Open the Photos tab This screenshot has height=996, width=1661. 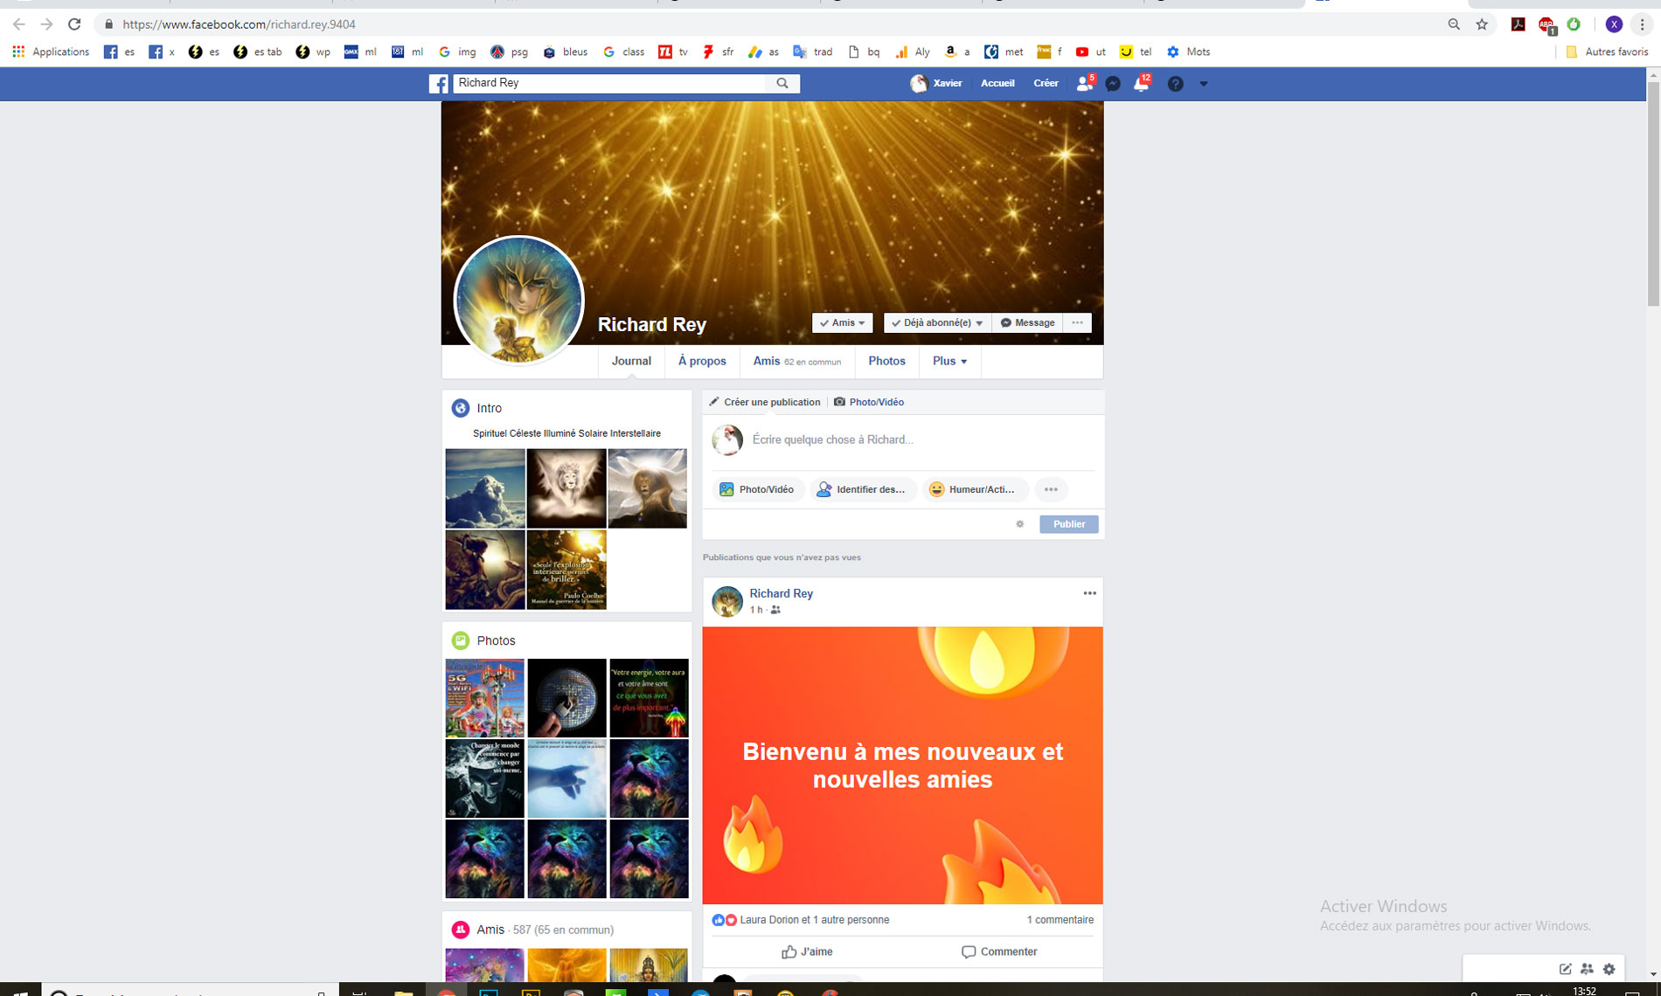pos(886,361)
